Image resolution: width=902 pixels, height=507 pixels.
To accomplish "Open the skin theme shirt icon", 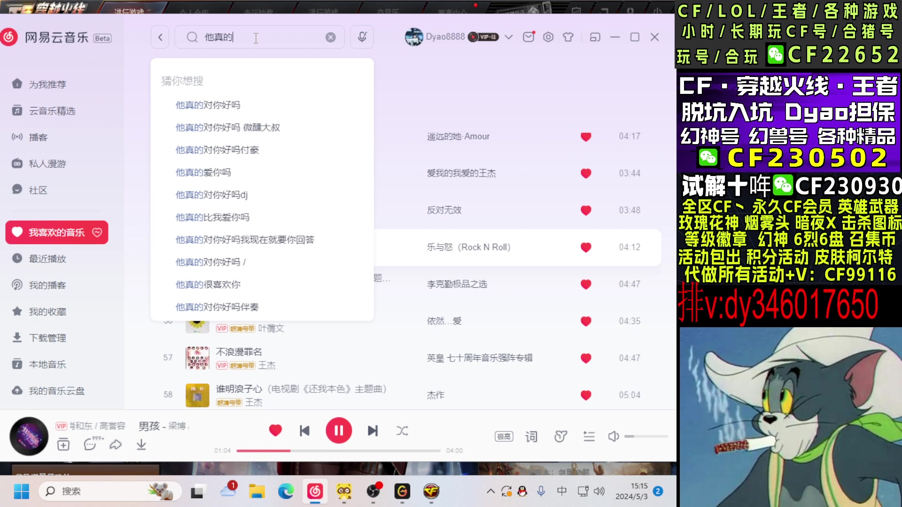I will point(568,37).
